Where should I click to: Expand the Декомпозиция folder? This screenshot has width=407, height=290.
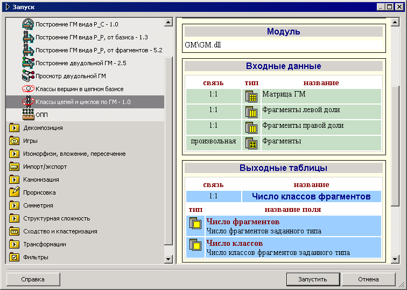[15, 128]
